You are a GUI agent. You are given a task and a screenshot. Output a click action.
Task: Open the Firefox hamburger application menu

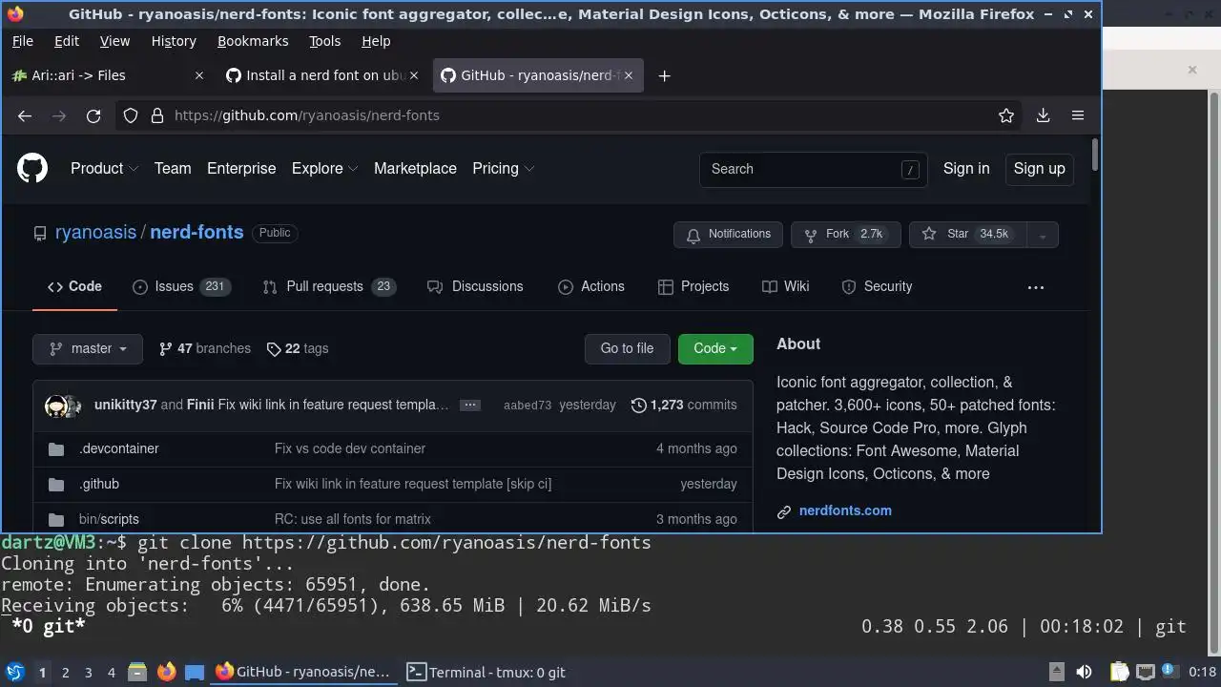1078,115
